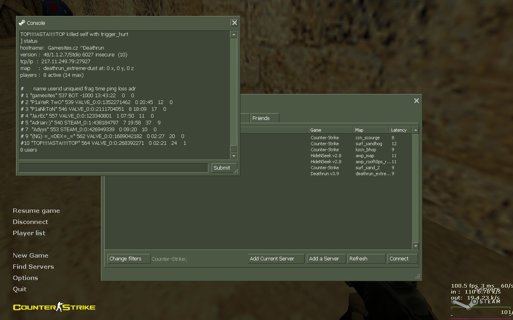This screenshot has width=513, height=320.
Task: Refresh the server list
Action: pyautogui.click(x=366, y=259)
